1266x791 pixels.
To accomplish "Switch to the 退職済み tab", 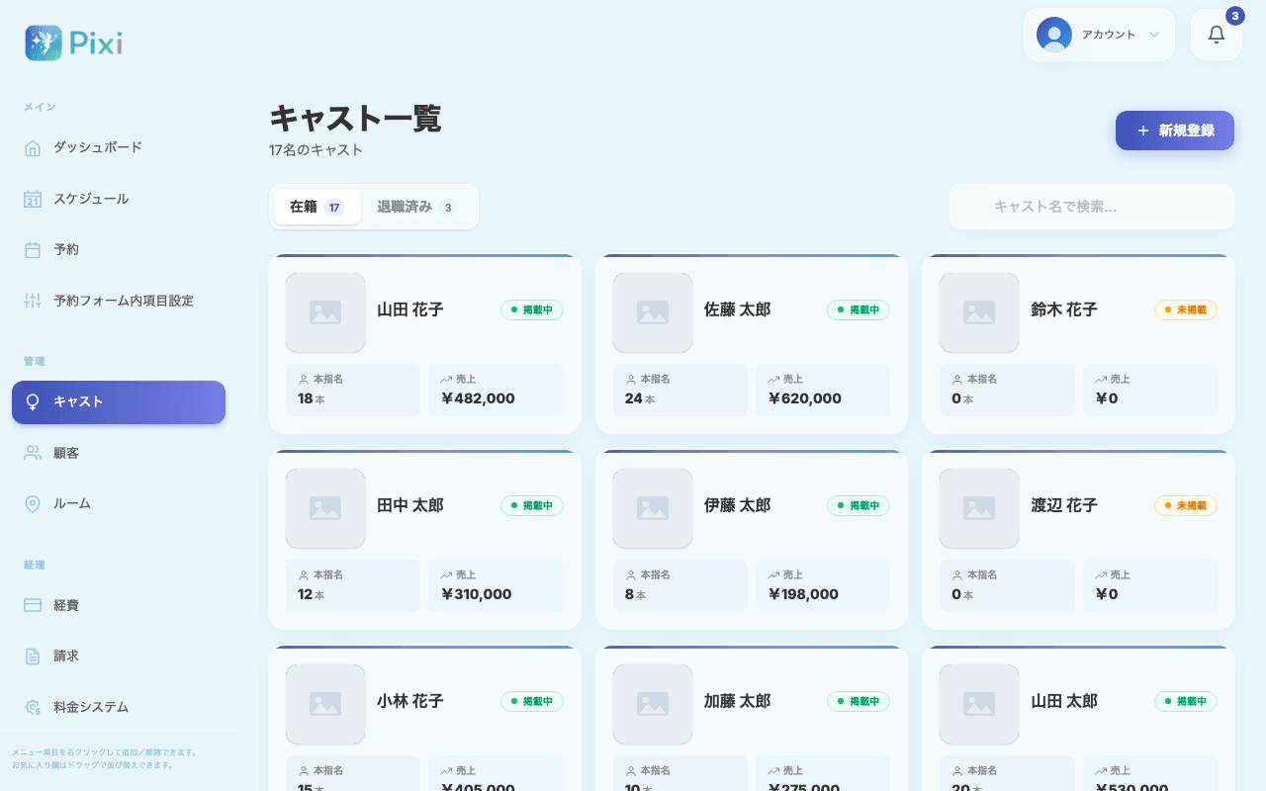I will click(417, 207).
